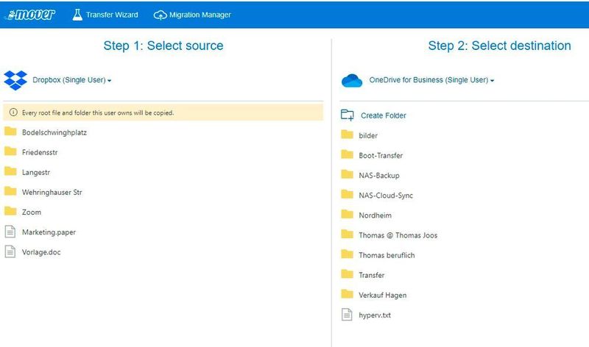Click the Friedensstr folder icon

tap(10, 151)
